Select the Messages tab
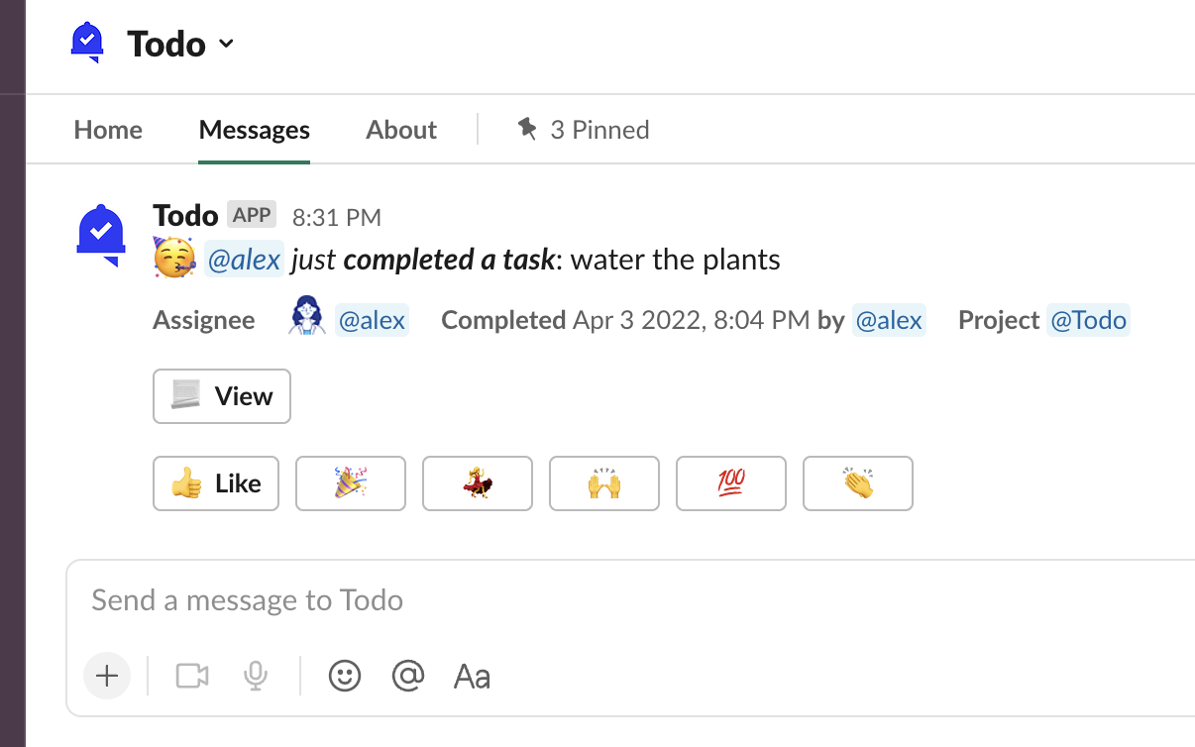The image size is (1195, 747). 255,130
